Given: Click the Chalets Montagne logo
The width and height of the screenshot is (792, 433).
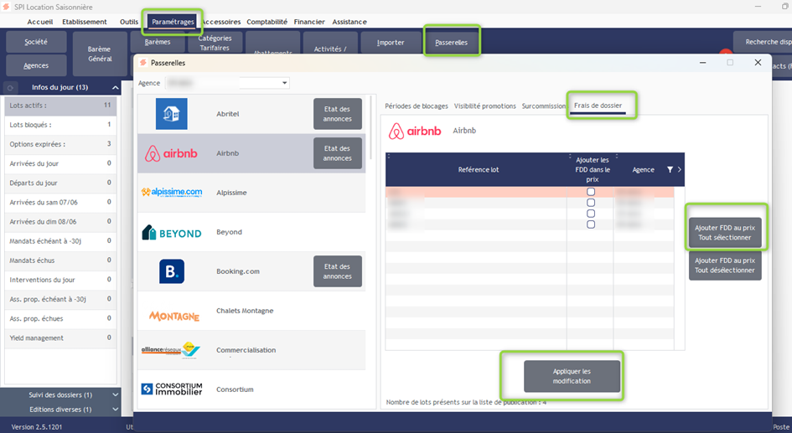Looking at the screenshot, I should pyautogui.click(x=173, y=315).
